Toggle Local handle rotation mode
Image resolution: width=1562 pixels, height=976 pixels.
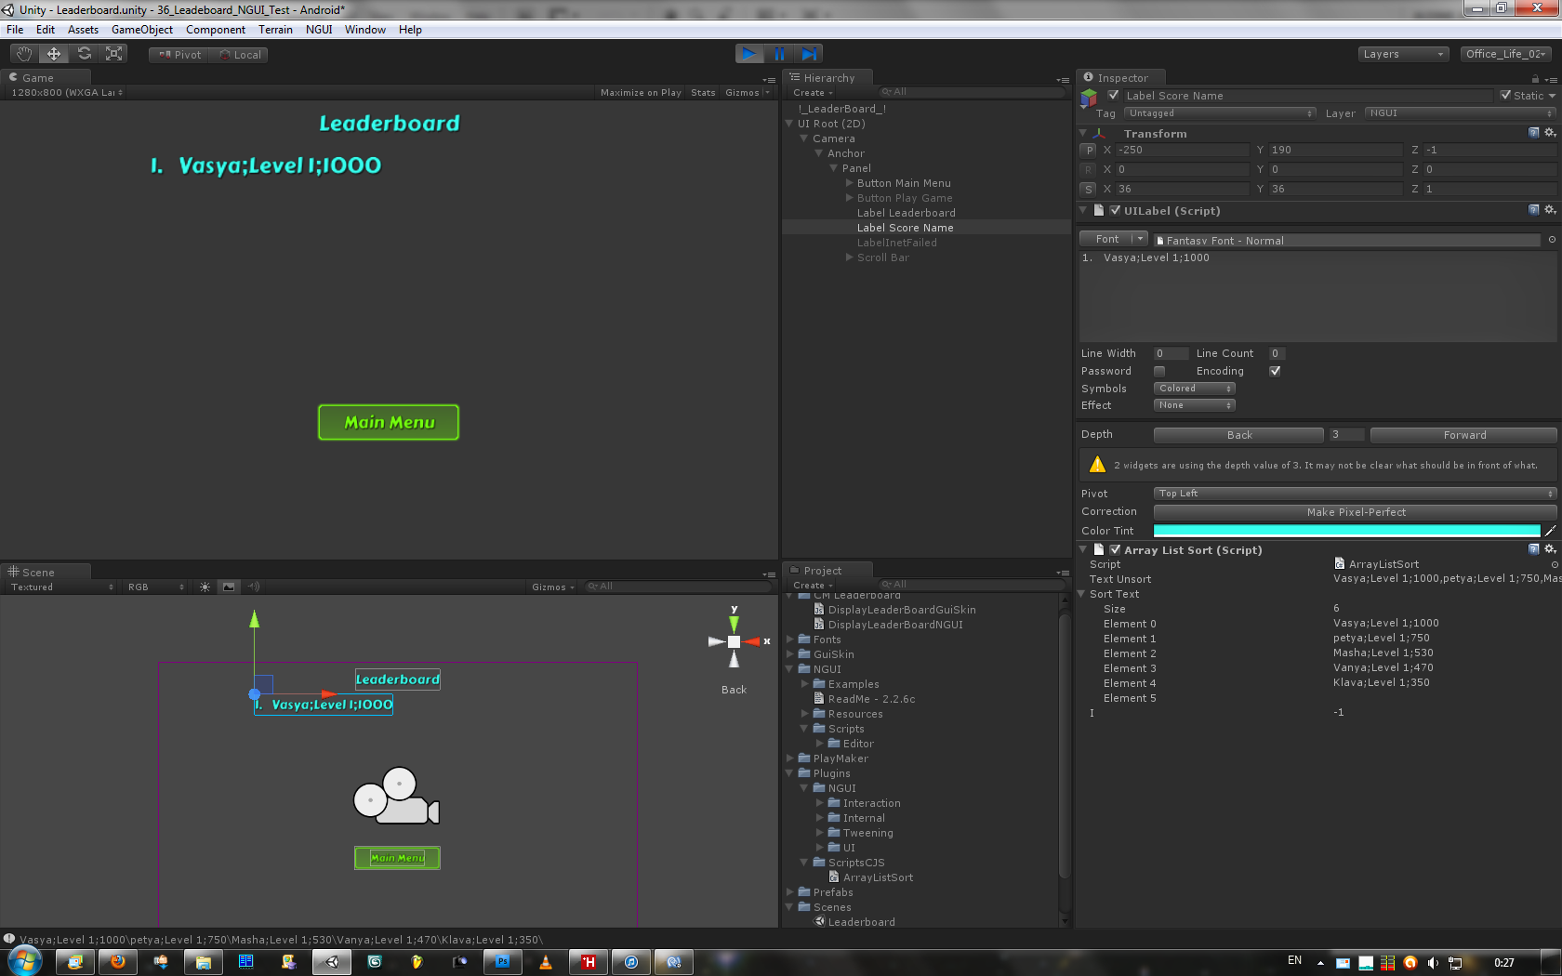click(x=239, y=55)
